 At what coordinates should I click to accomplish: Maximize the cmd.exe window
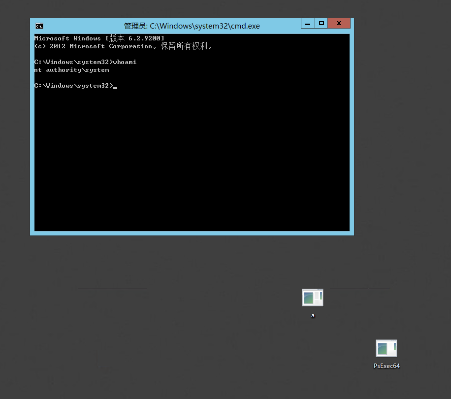[x=322, y=23]
